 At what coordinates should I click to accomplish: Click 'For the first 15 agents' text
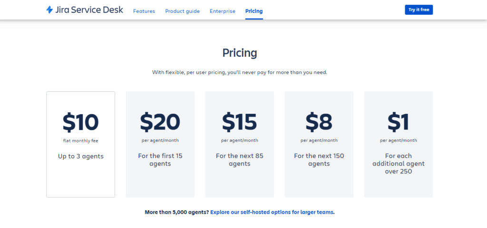coord(160,159)
